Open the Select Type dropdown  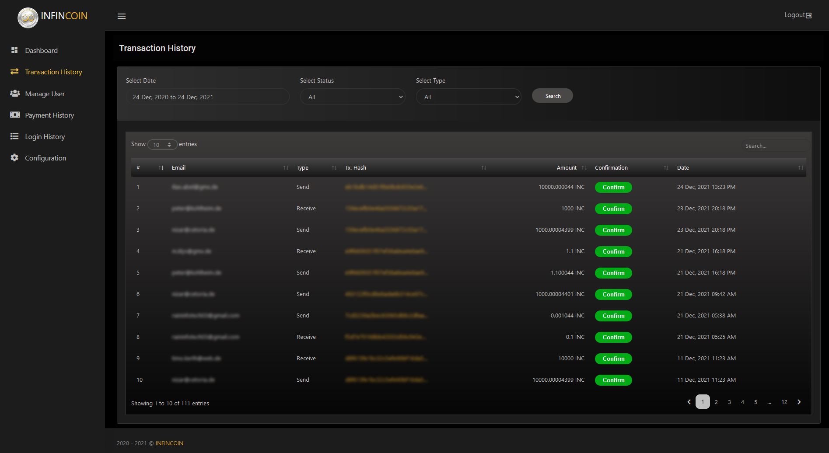(x=468, y=97)
